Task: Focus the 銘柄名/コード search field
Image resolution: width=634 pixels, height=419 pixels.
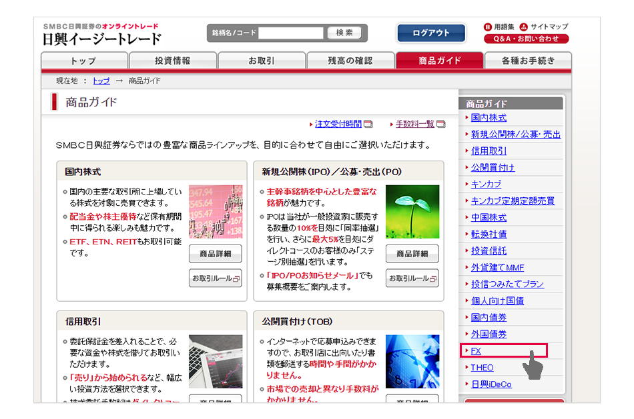Action: 290,33
